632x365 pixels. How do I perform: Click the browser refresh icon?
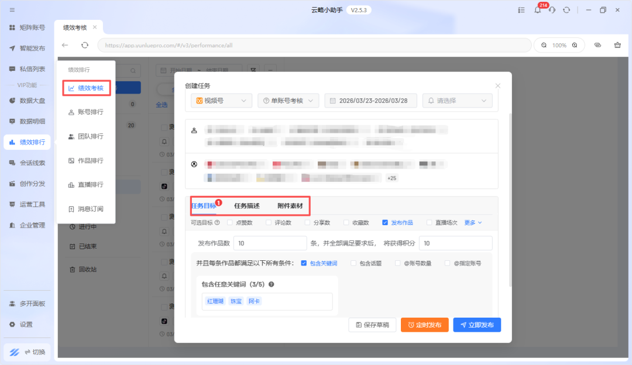point(85,45)
